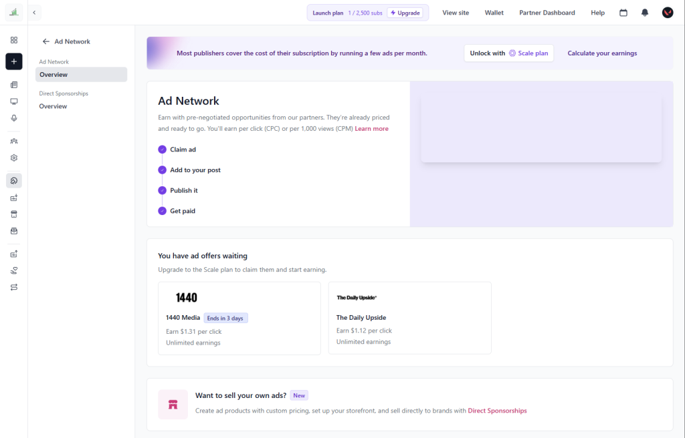Viewport: 685px width, 438px height.
Task: Open the audience people icon in sidebar
Action: (14, 141)
